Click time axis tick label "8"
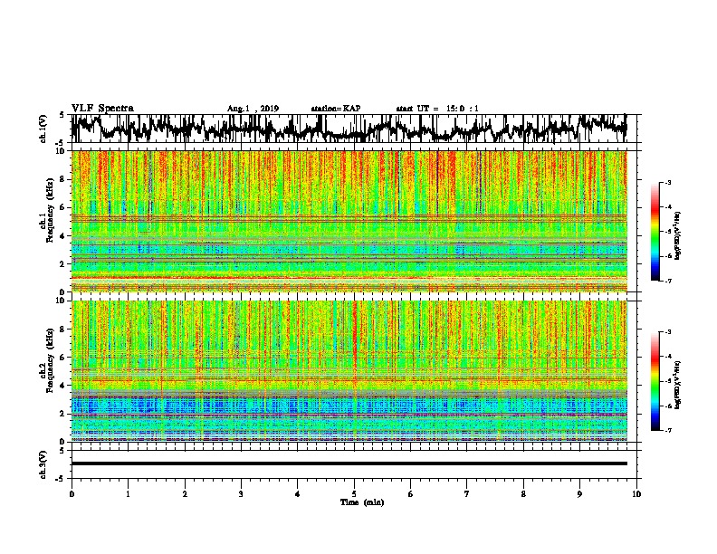The image size is (717, 554). 523,493
